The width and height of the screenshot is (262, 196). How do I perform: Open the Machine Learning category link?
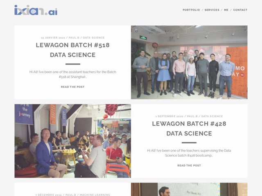coord(95,195)
